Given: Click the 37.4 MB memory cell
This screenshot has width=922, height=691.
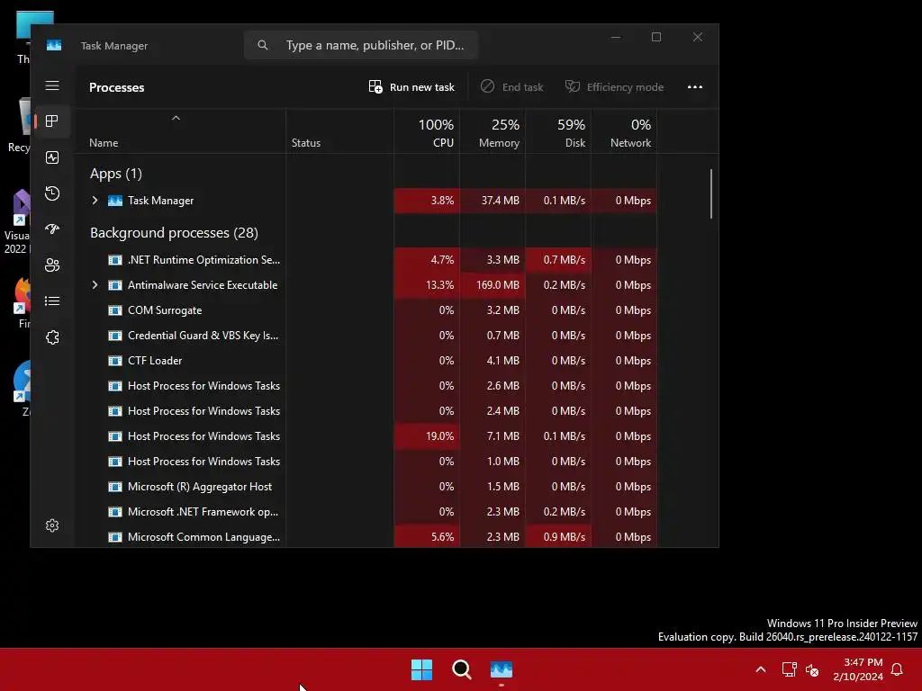Looking at the screenshot, I should click(x=493, y=201).
